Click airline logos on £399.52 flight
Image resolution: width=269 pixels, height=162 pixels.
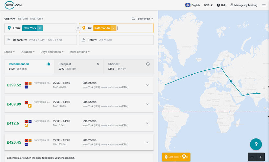click(x=28, y=85)
